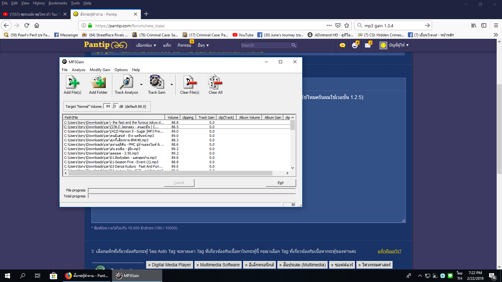Switch to the YouTube (1551) tab
This screenshot has width=502, height=282.
35,14
